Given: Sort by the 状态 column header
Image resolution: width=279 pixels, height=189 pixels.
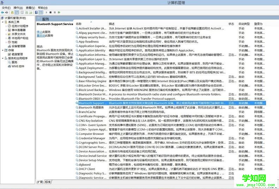Looking at the screenshot, I should (x=231, y=24).
